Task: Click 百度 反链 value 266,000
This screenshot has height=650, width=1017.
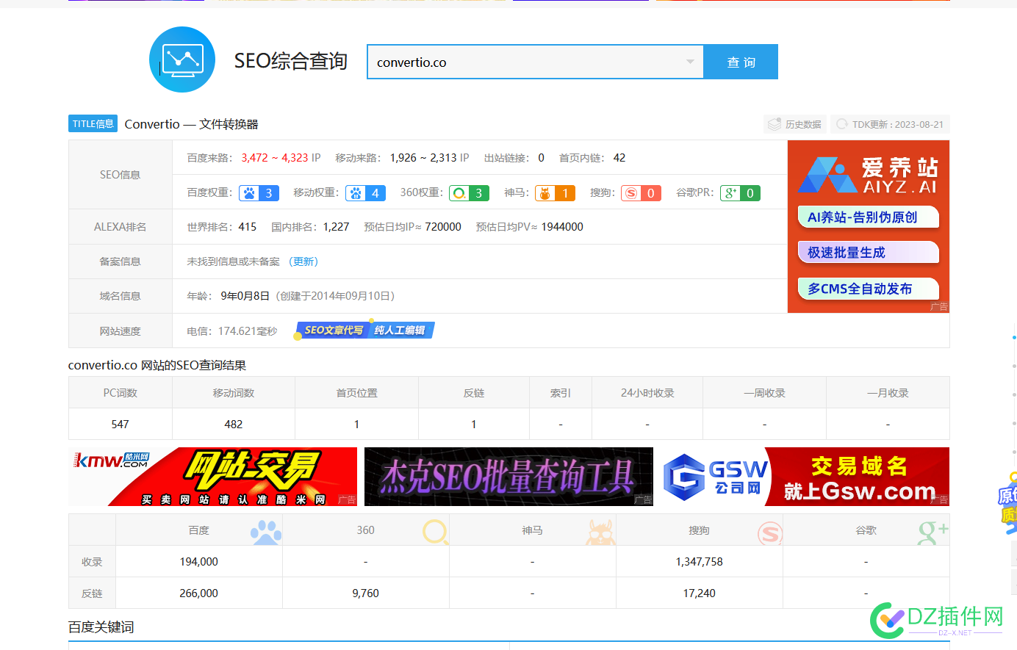Action: [199, 593]
